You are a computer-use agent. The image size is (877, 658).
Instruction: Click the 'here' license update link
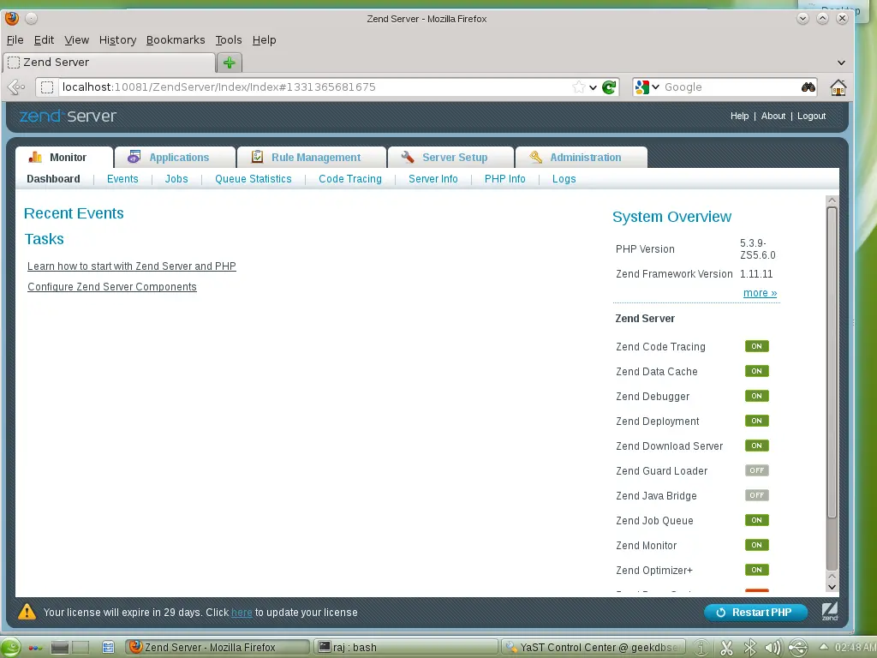[x=242, y=613]
